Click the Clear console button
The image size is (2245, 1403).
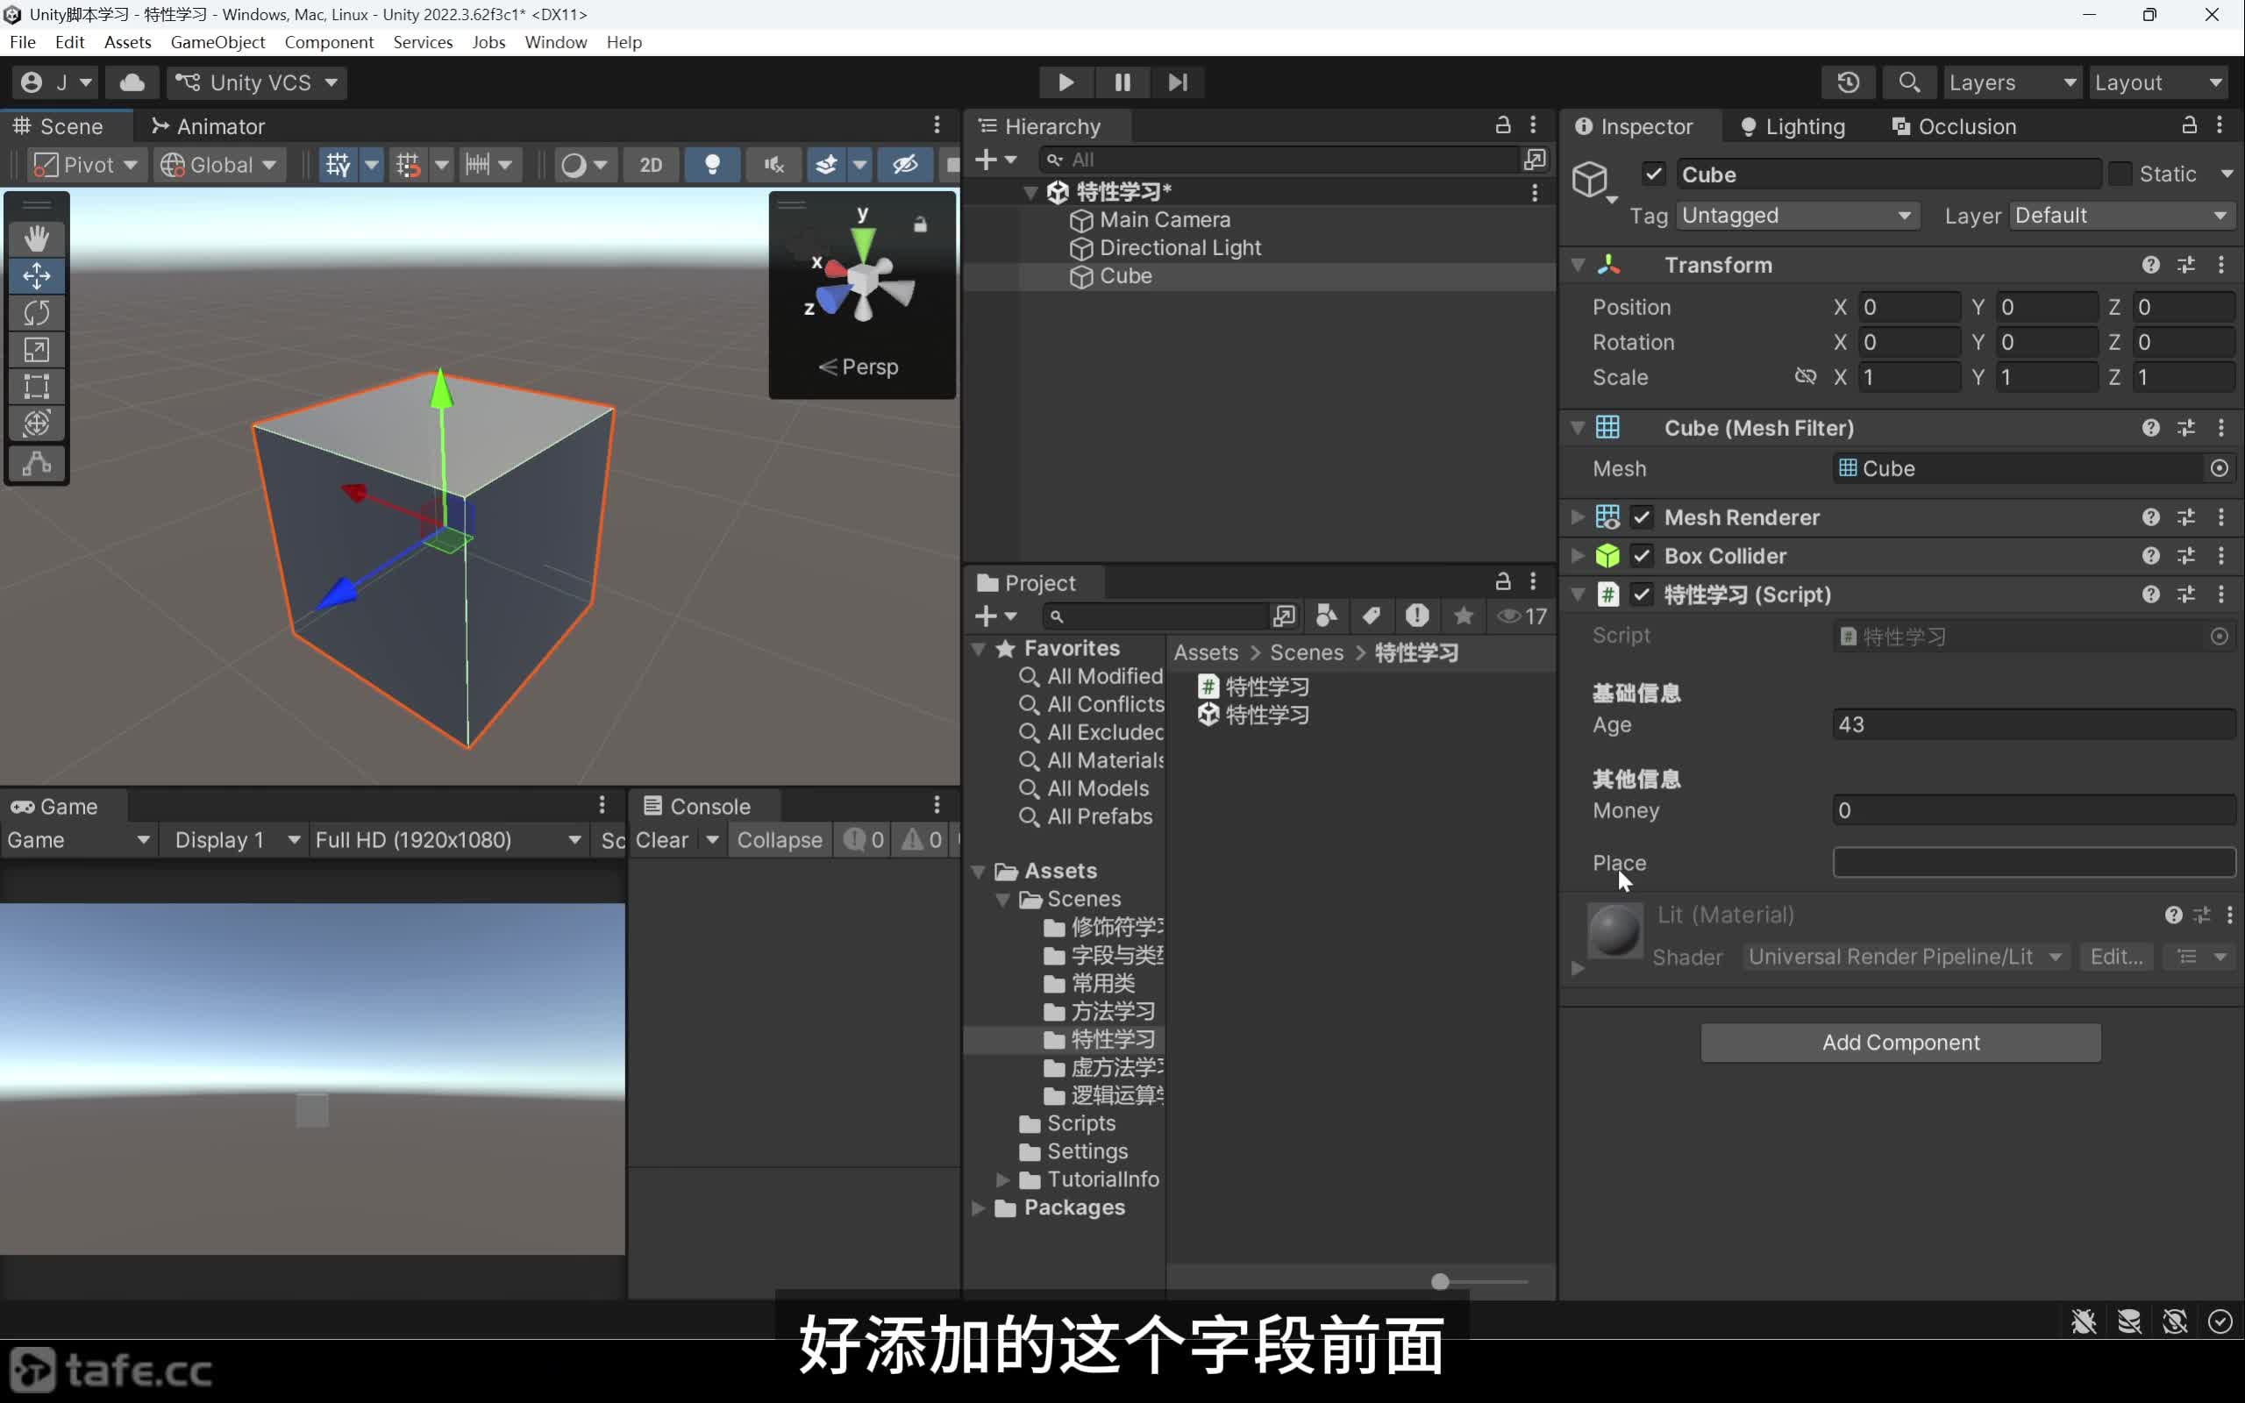662,841
